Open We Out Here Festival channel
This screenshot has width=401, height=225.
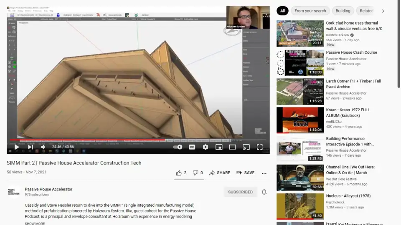point(342,179)
